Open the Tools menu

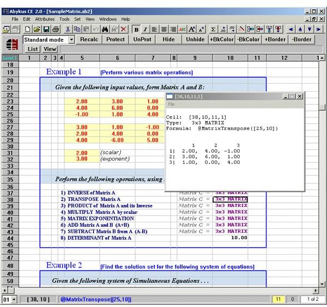click(x=64, y=19)
